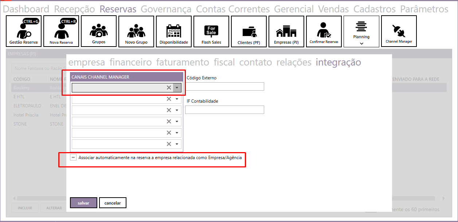Viewport: 458px width, 222px height.
Task: Expand the first Canais Channel Manager dropdown
Action: [177, 88]
